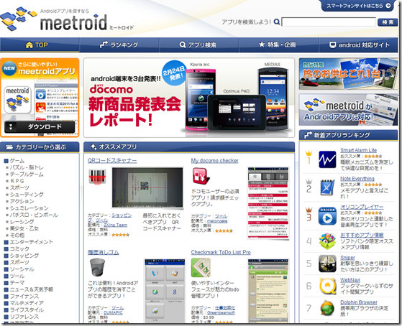Click the trash can icon of 履歴消しゴム
The height and width of the screenshot is (326, 402).
pos(97,267)
